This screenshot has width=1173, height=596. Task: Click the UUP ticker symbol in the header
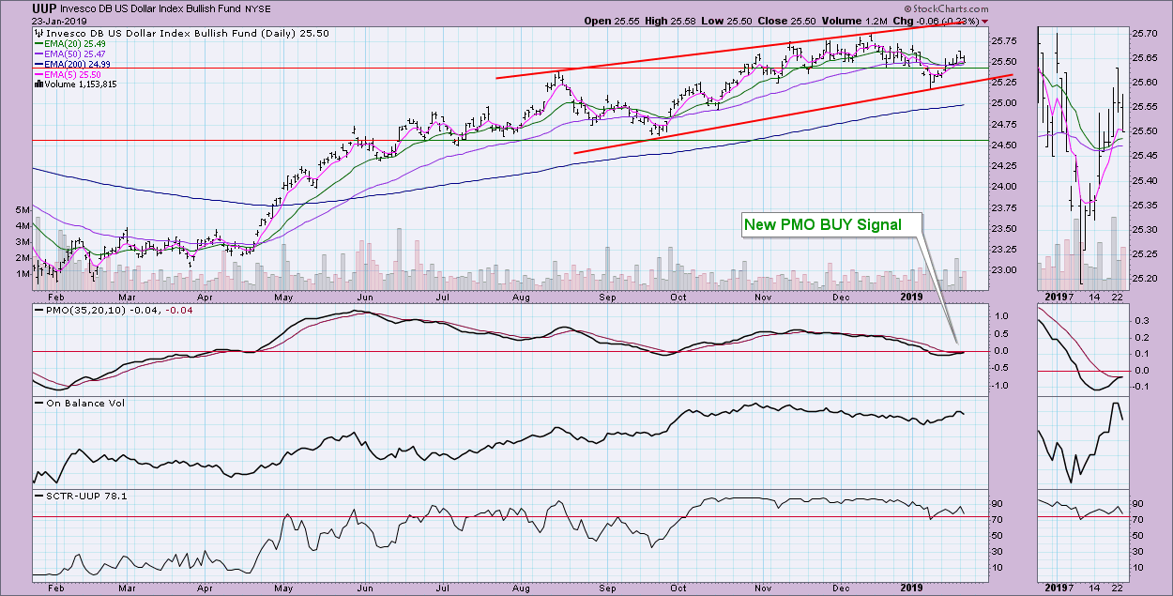[x=45, y=8]
